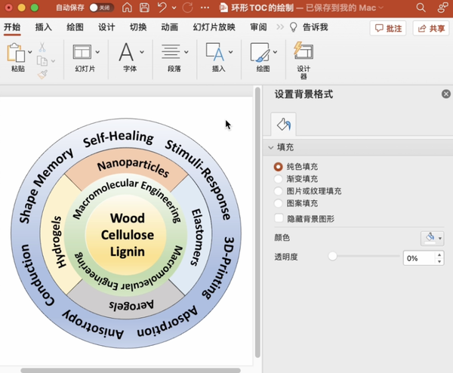
Task: Expand the 字体 font dropdown
Action: point(142,52)
